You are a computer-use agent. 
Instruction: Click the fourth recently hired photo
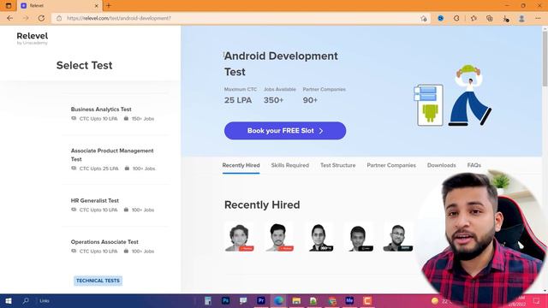[358, 237]
